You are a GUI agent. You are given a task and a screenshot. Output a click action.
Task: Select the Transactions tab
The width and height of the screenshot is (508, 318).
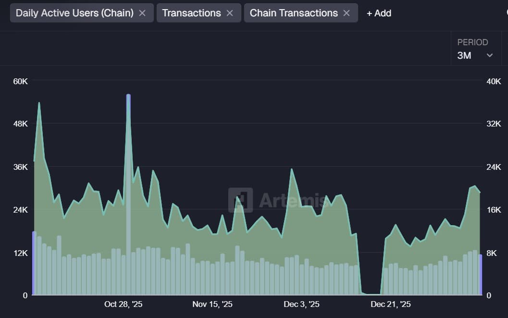(x=192, y=13)
